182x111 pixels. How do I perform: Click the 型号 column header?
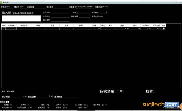click(x=53, y=25)
